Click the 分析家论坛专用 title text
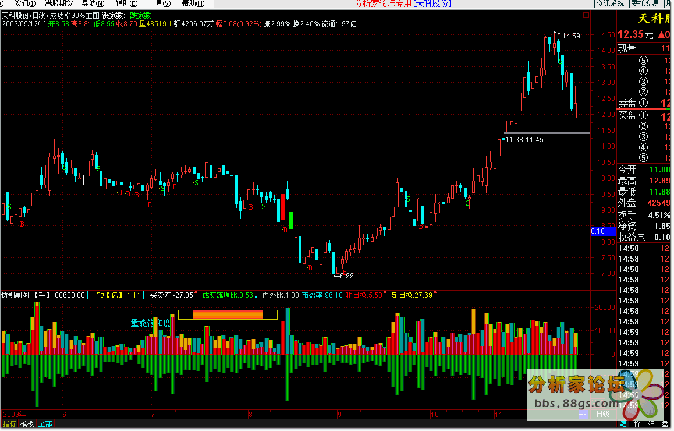 click(x=383, y=3)
